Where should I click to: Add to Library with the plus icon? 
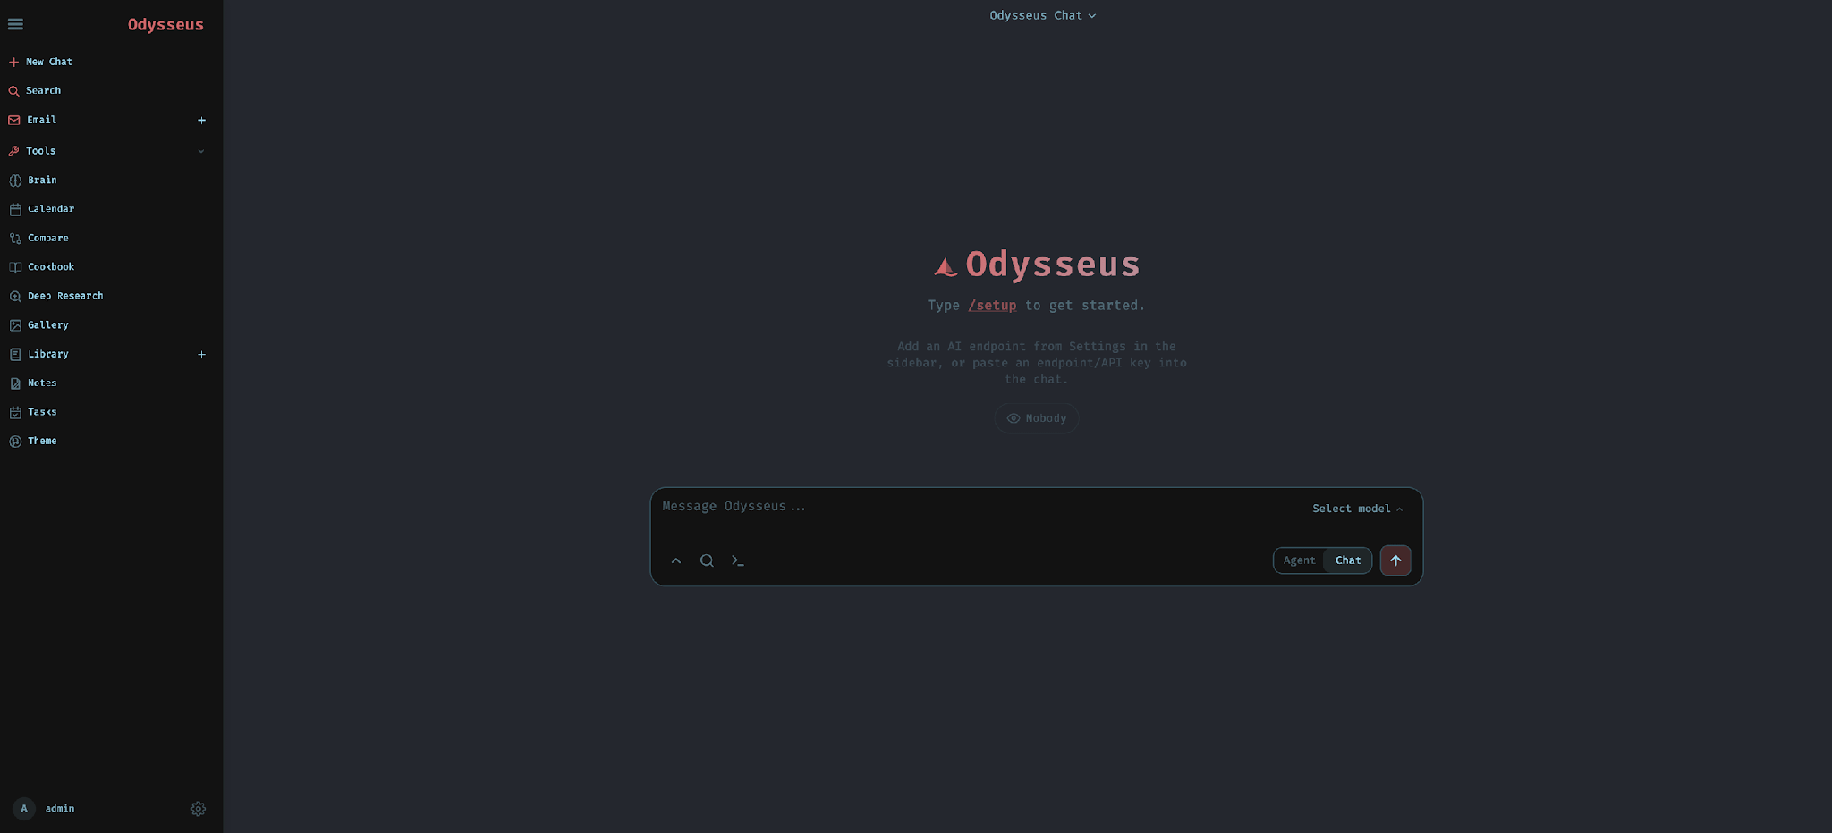(x=201, y=354)
